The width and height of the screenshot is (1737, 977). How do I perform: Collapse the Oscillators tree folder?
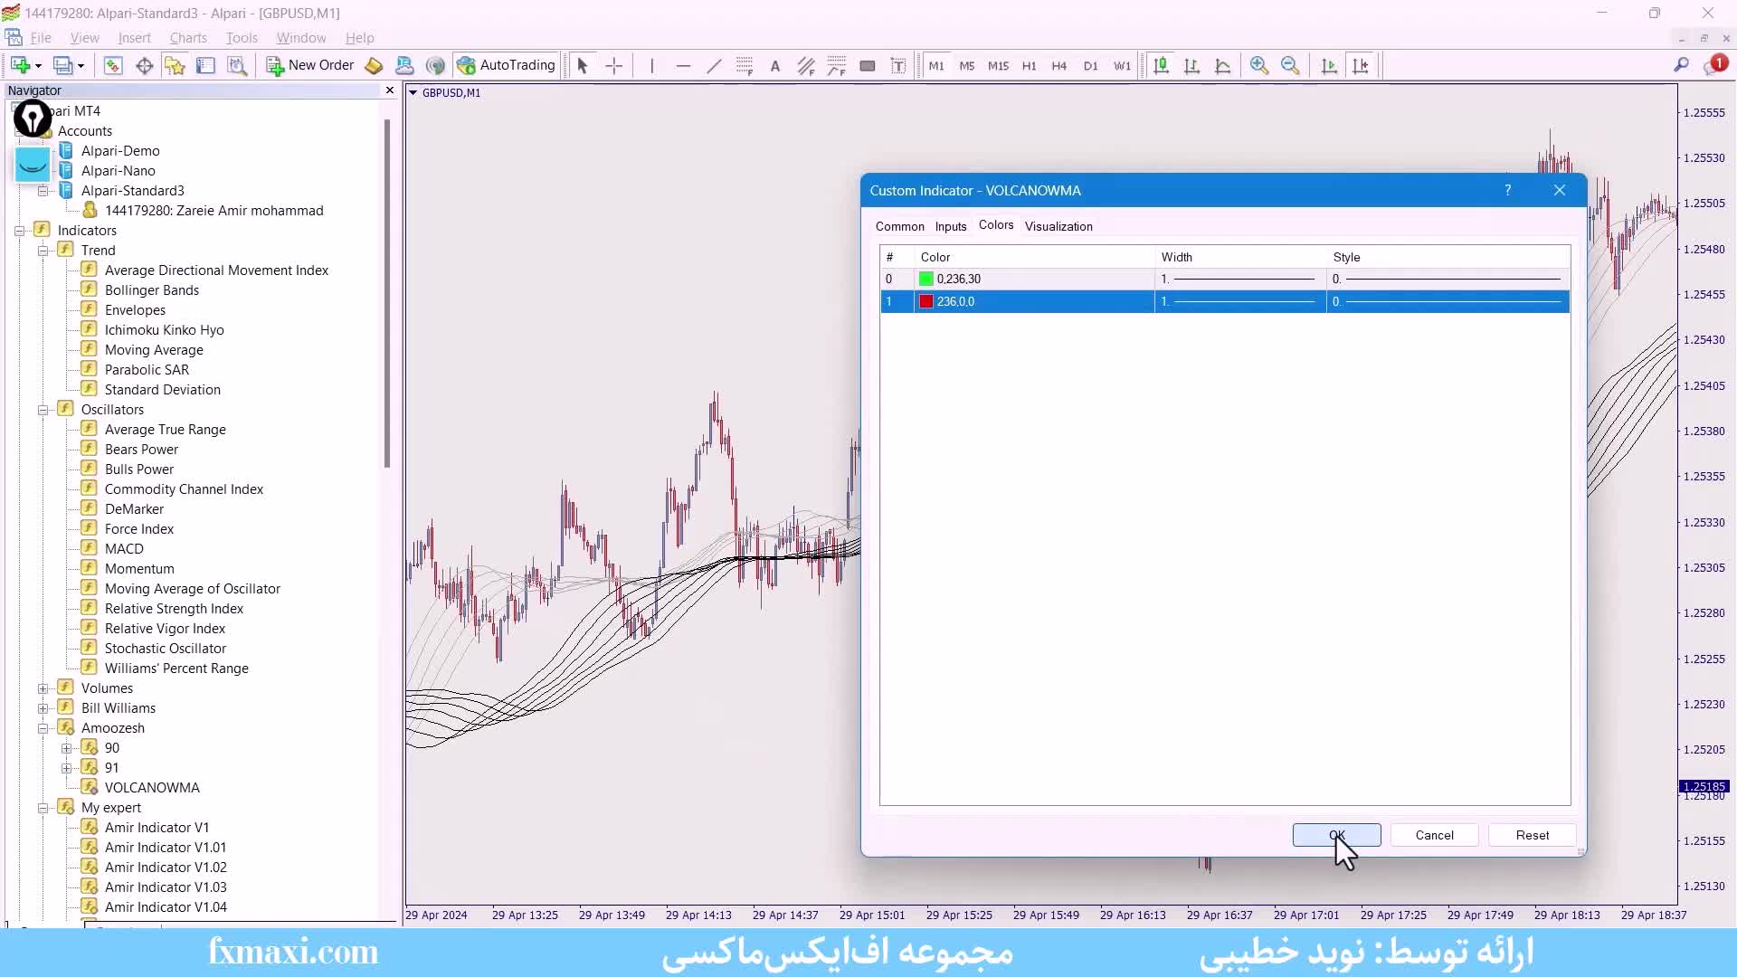(x=43, y=410)
